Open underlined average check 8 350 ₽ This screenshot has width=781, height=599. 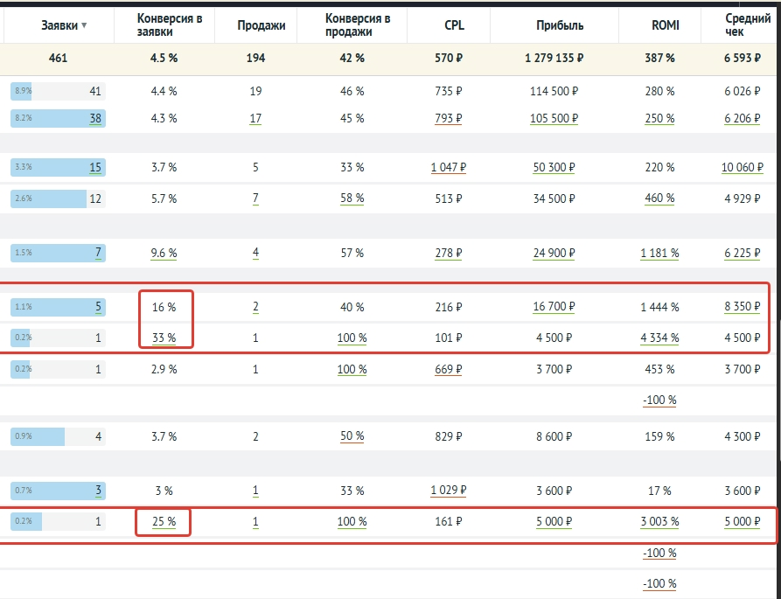coord(743,307)
